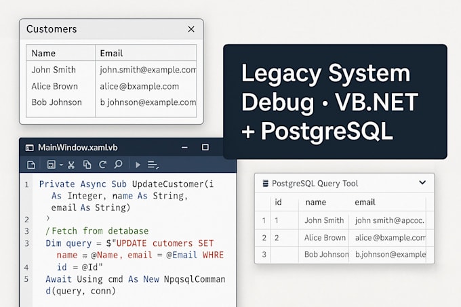Select John Smith row in Query Tool
Screen dimensions: 461x307
click(344, 220)
